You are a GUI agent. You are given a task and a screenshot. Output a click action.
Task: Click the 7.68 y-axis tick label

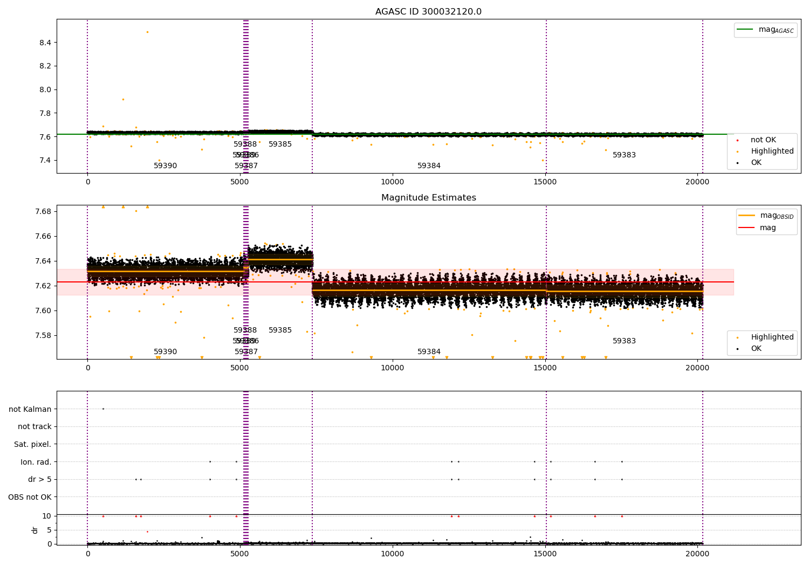tap(43, 211)
